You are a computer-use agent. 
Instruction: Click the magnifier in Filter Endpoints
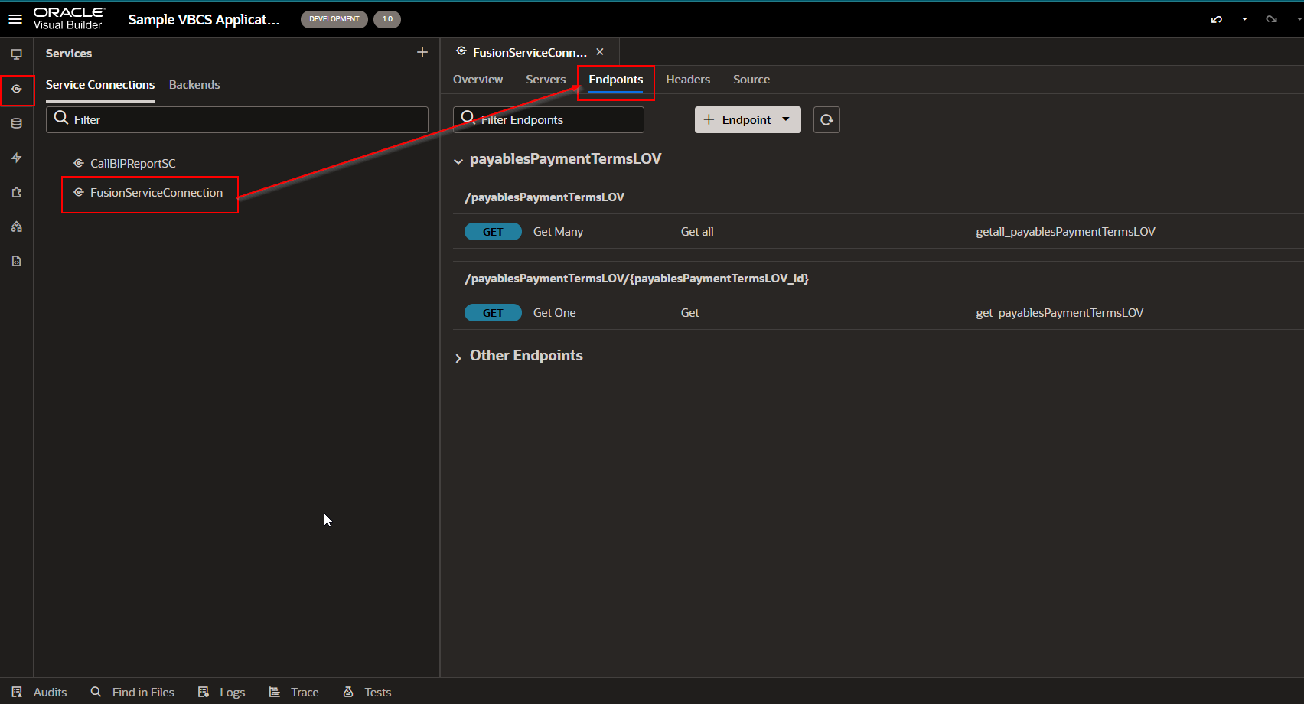point(468,118)
